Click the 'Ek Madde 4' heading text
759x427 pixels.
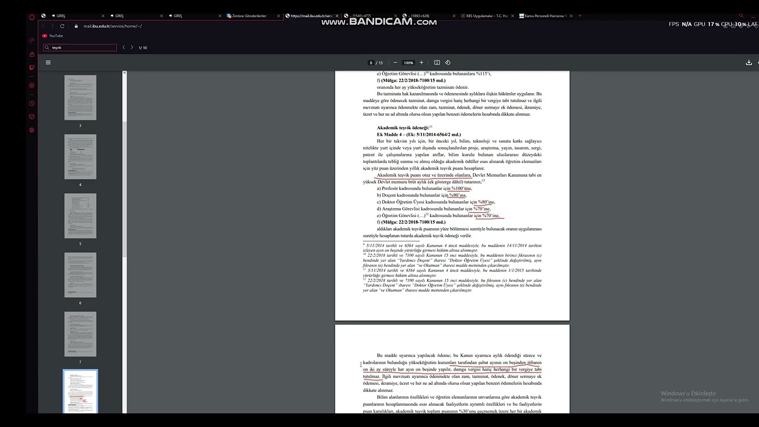tap(391, 135)
